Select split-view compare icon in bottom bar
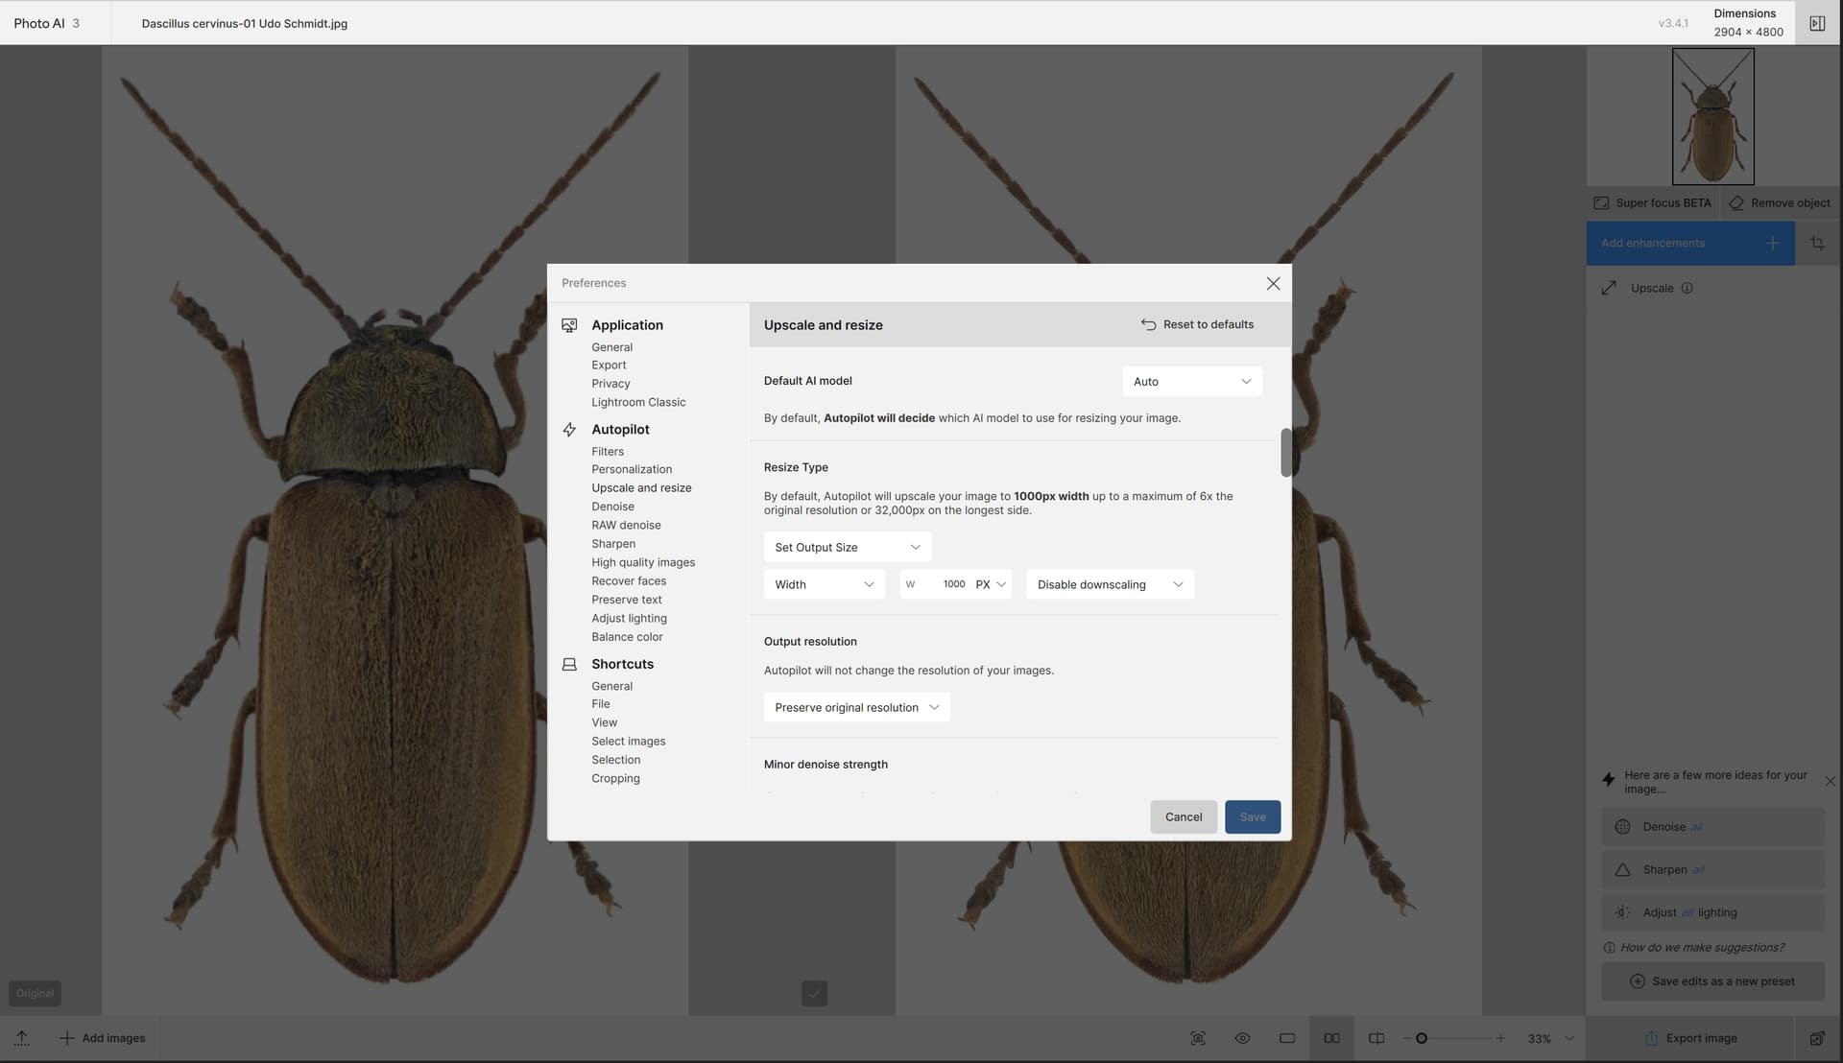The image size is (1843, 1063). [1376, 1038]
